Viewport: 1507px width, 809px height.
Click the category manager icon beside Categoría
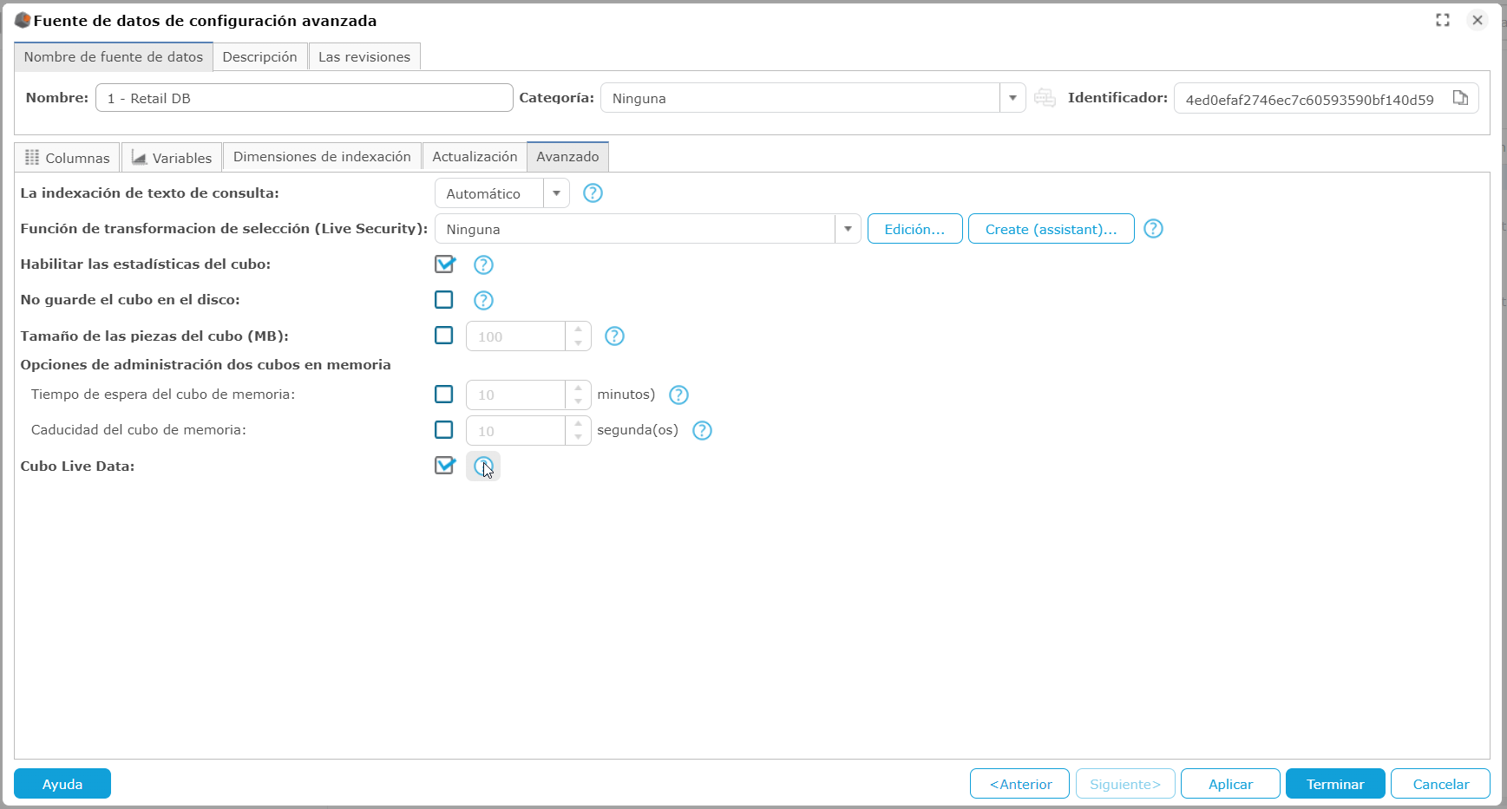tap(1045, 98)
